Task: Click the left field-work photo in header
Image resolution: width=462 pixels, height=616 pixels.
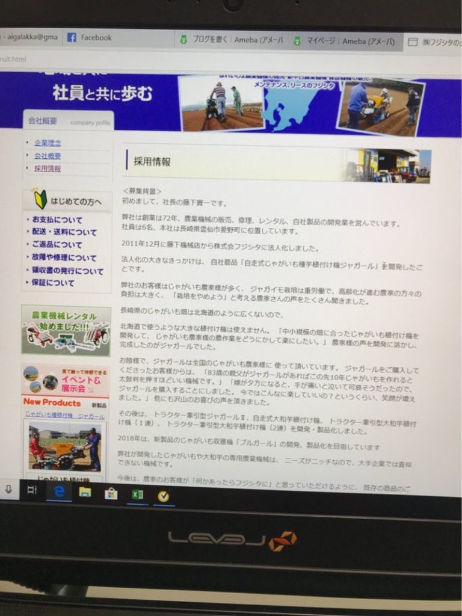Action: (221, 103)
